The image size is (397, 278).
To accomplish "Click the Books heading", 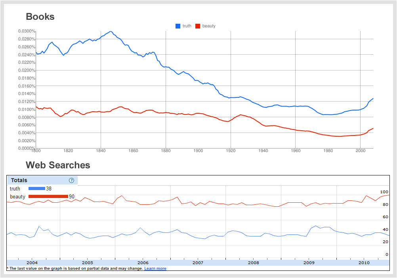I will [40, 17].
